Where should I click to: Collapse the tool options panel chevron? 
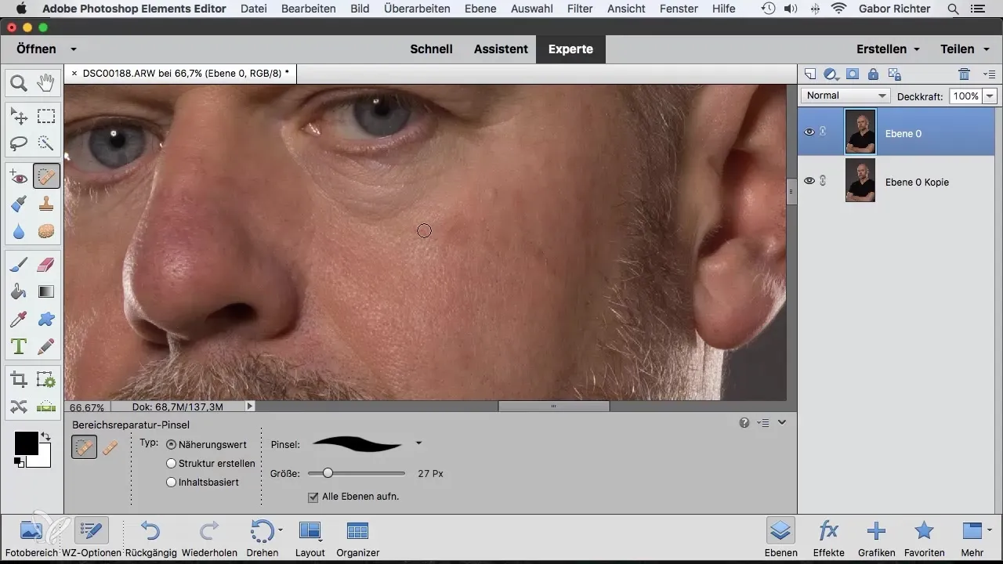[x=781, y=423]
